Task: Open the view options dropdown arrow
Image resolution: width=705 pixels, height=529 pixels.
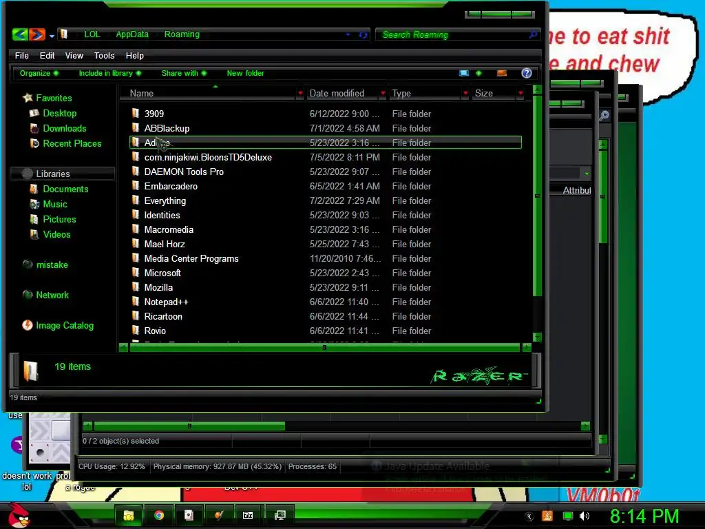Action: (x=478, y=73)
